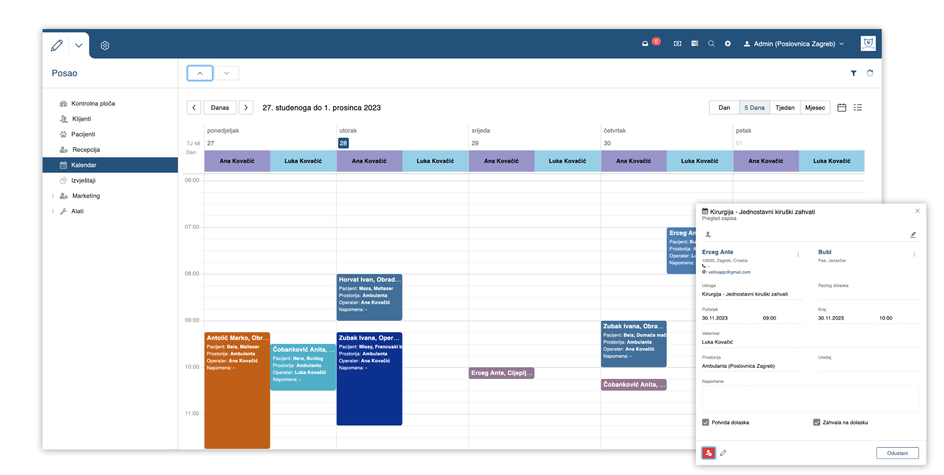Click the add new plus icon
The width and height of the screenshot is (944, 475).
pos(728,44)
